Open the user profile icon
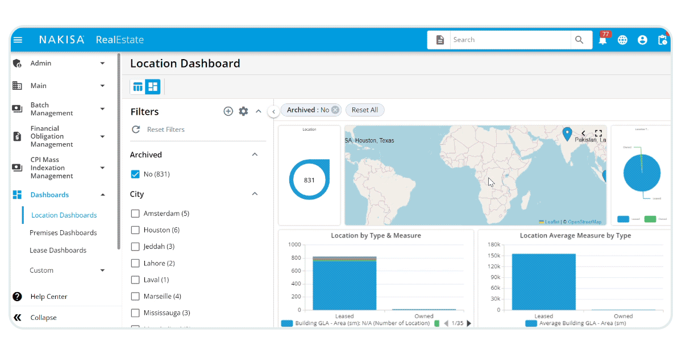The height and width of the screenshot is (358, 682). [642, 40]
